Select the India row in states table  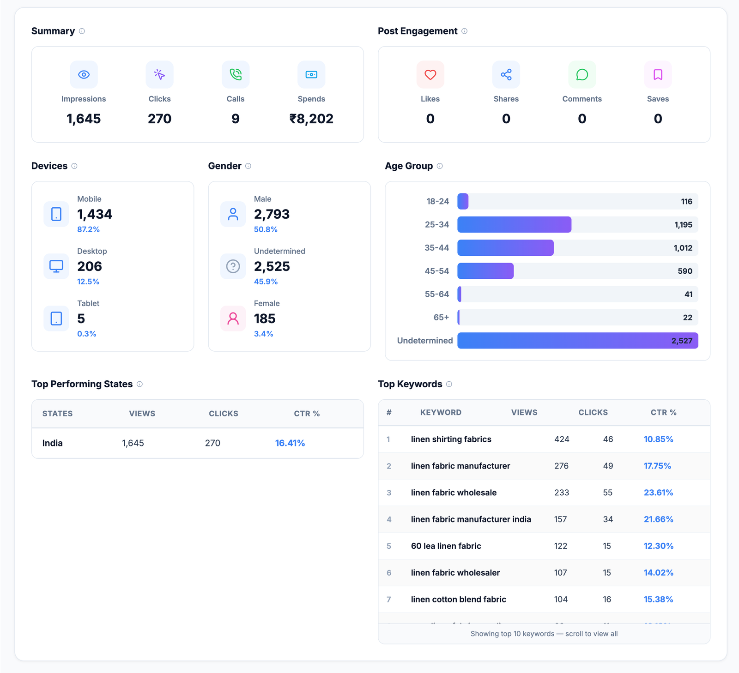coord(197,443)
